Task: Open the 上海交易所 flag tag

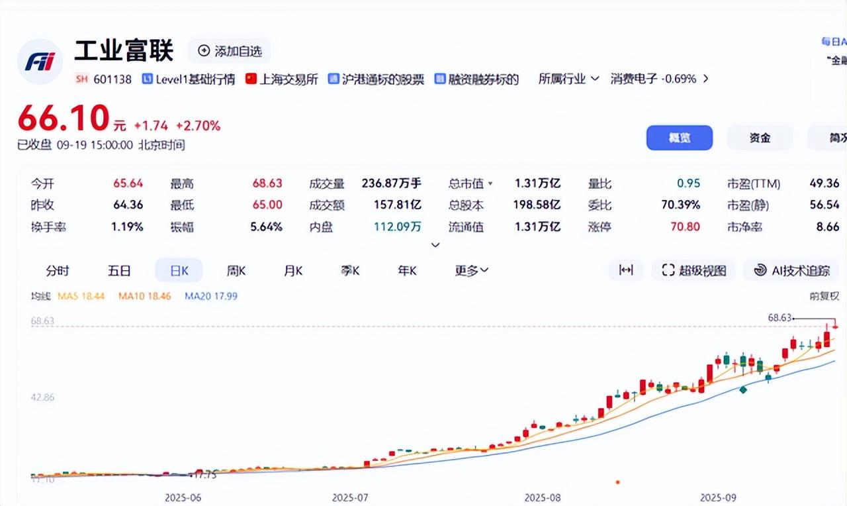Action: pos(251,79)
